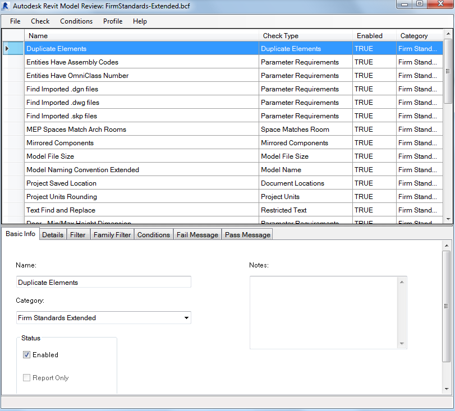455x411 pixels.
Task: Click TRUE cell for Model File Size row
Action: click(374, 156)
